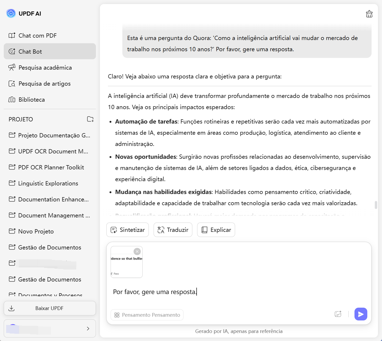Open the Biblioteca section
This screenshot has height=341, width=382.
click(x=32, y=100)
